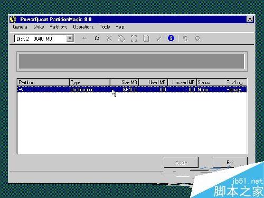Viewport: 264px width, 198px height.
Task: Click the Delete partition X toolbar icon
Action: pos(109,39)
